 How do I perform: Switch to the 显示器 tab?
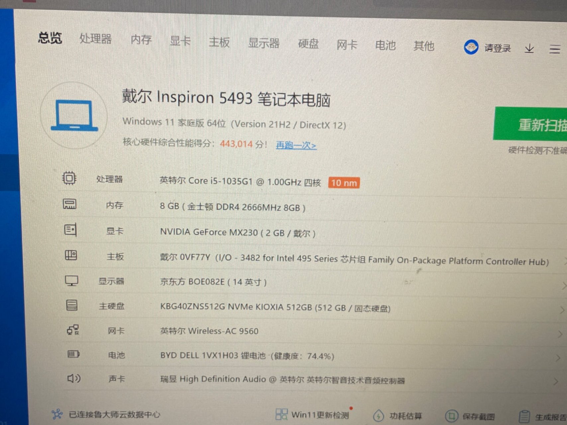click(x=264, y=43)
